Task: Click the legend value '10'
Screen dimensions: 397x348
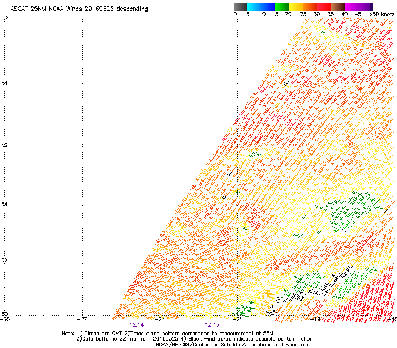Action: point(262,14)
